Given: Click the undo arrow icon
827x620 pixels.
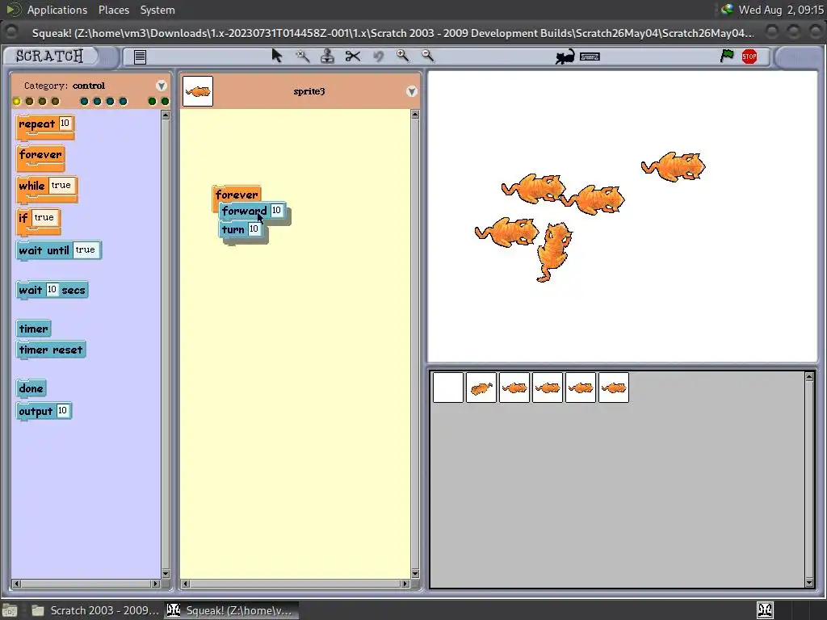Looking at the screenshot, I should [378, 56].
